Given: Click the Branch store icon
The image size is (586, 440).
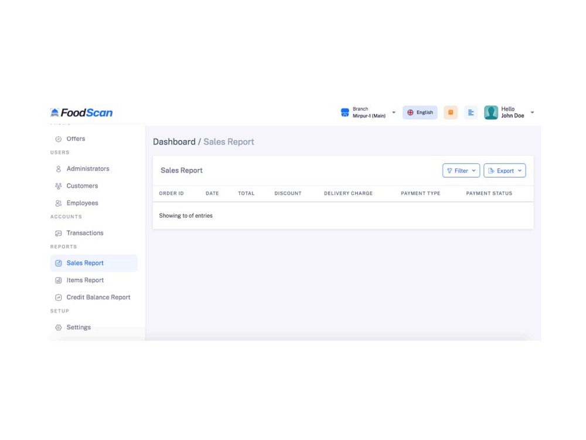Looking at the screenshot, I should (x=345, y=112).
